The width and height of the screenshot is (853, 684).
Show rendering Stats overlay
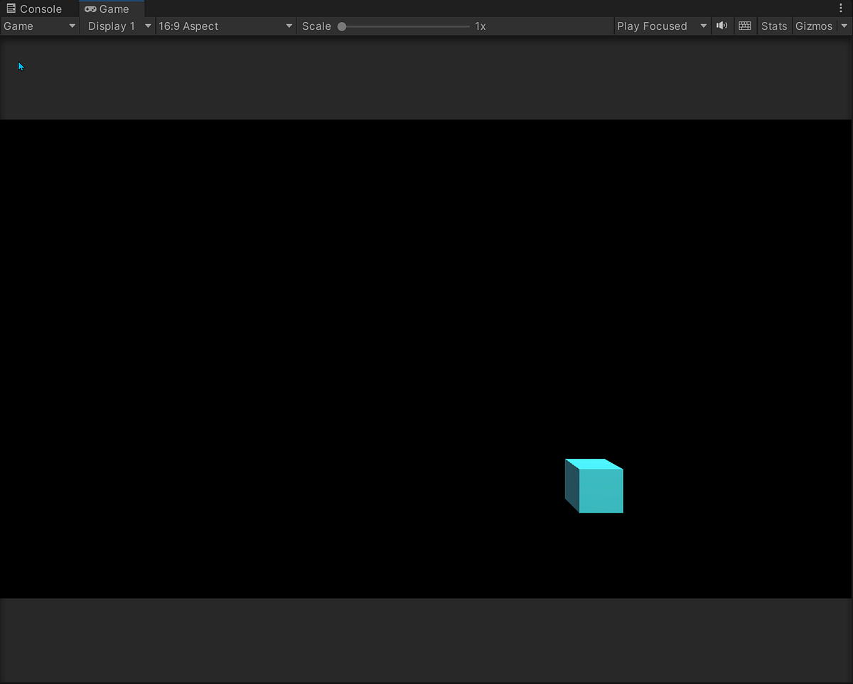(774, 26)
